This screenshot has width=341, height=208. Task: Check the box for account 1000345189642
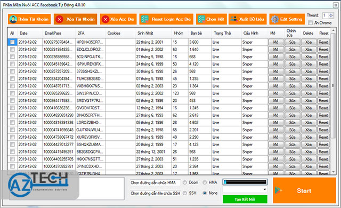coord(12,64)
